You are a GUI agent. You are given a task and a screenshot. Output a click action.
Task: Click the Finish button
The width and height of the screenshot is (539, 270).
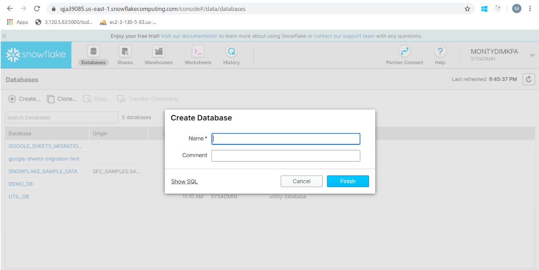coord(348,181)
